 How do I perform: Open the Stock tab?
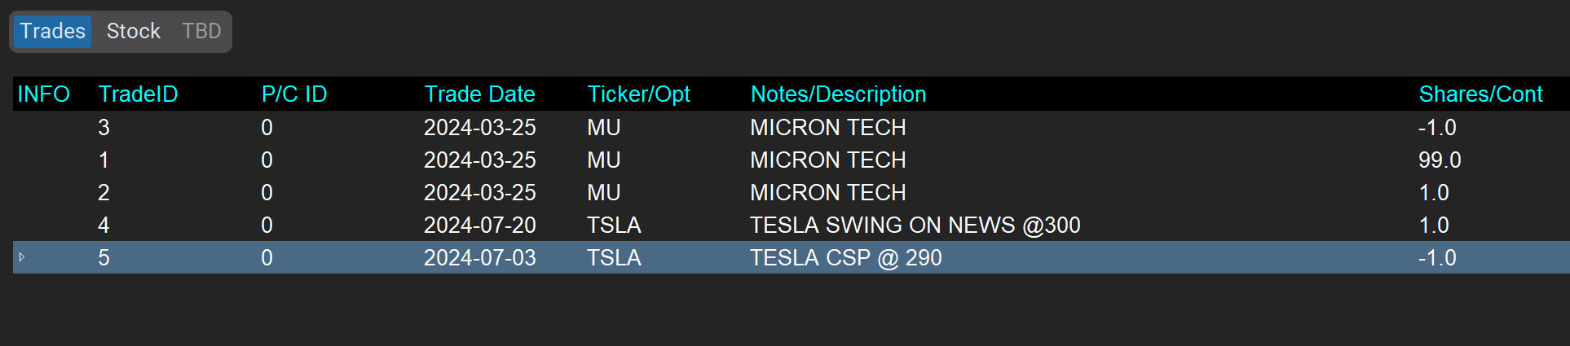pos(134,32)
